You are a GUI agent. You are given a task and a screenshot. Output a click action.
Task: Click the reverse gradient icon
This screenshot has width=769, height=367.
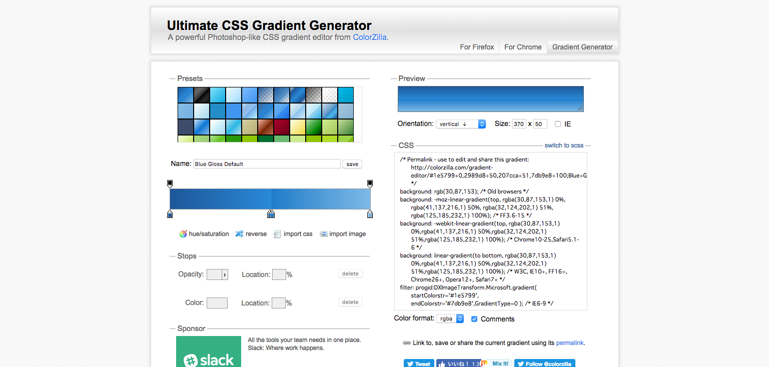[x=240, y=234]
